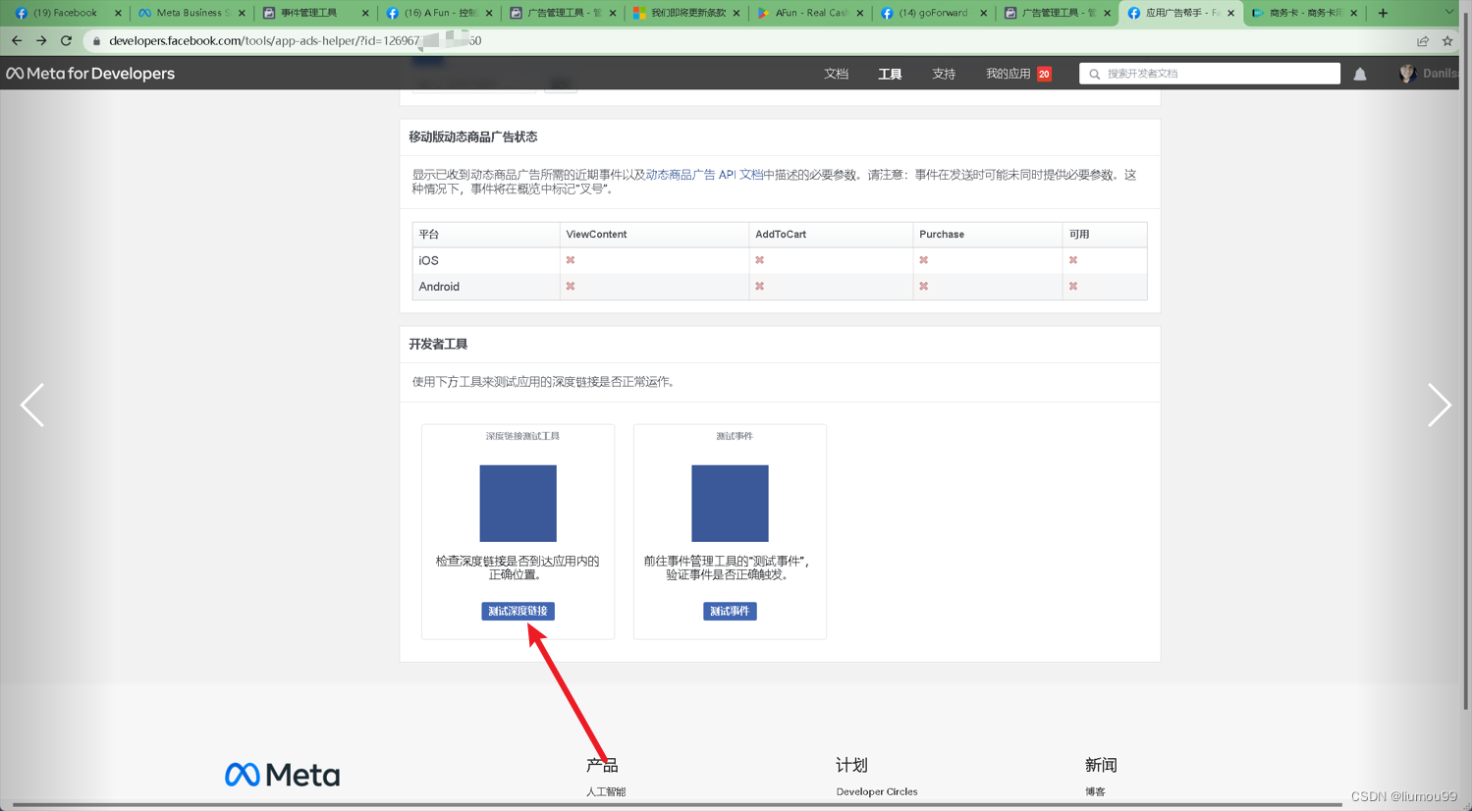
Task: Switch to the Facebook browser tab
Action: 61,14
